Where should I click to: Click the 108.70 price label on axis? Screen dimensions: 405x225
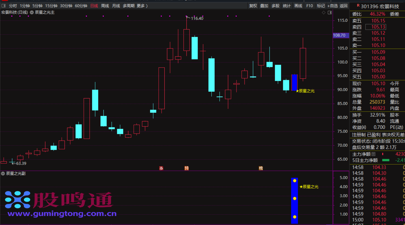pyautogui.click(x=339, y=35)
